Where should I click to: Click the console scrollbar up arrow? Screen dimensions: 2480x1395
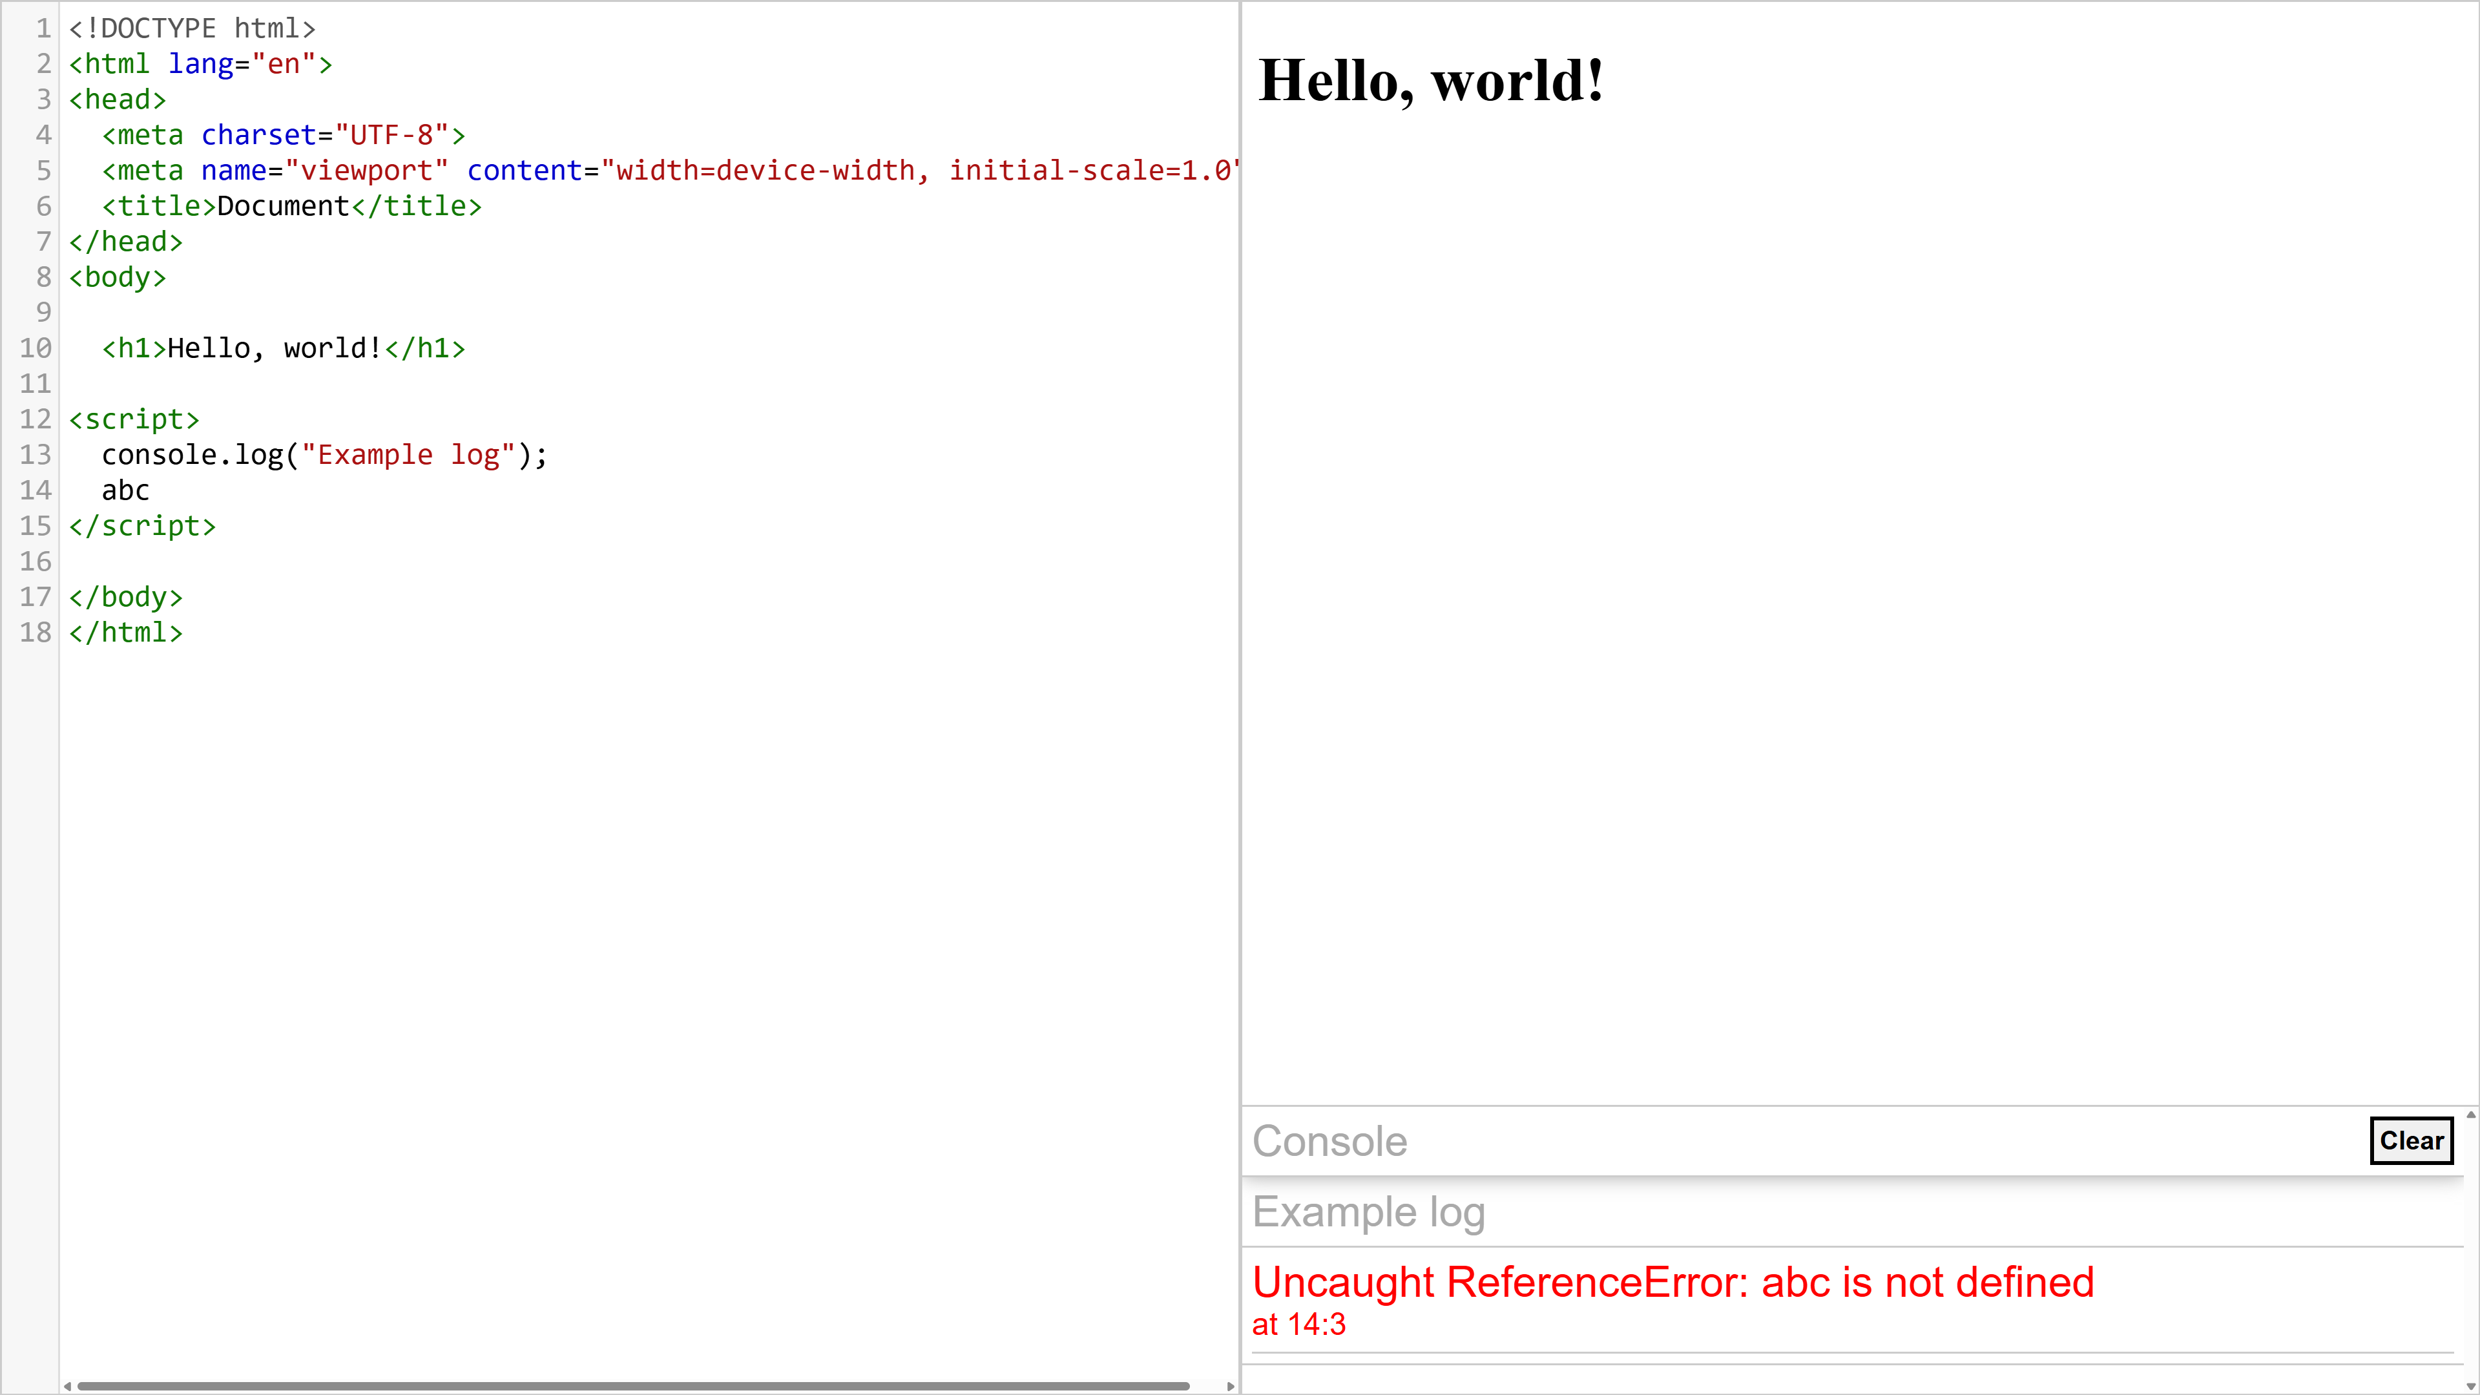click(2470, 1114)
